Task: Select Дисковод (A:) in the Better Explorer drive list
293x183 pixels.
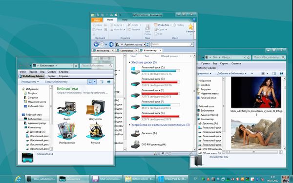Action: click(x=144, y=133)
